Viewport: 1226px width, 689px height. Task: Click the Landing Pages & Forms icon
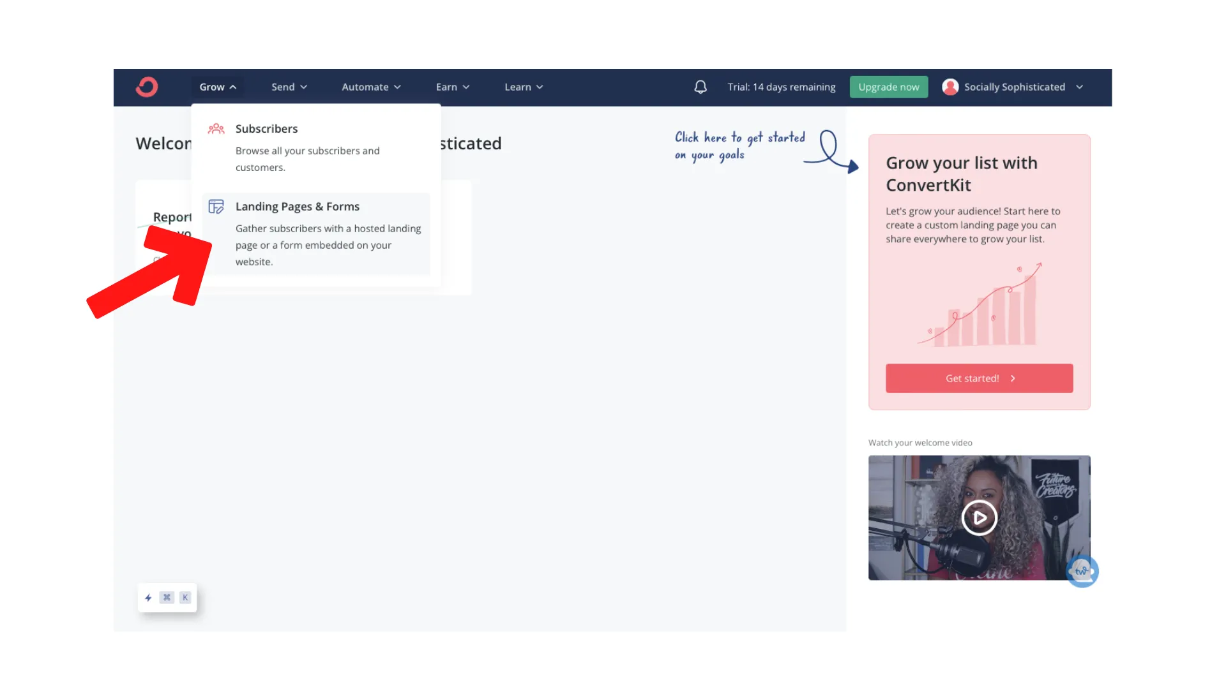(x=216, y=207)
